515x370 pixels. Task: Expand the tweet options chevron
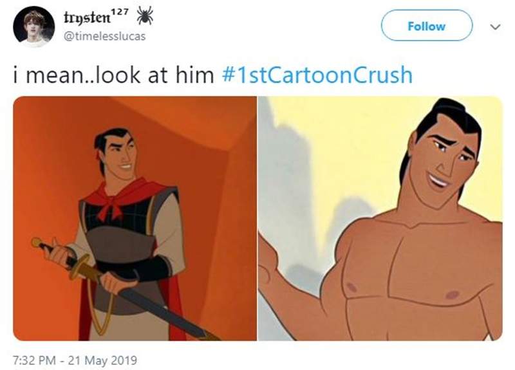click(494, 27)
